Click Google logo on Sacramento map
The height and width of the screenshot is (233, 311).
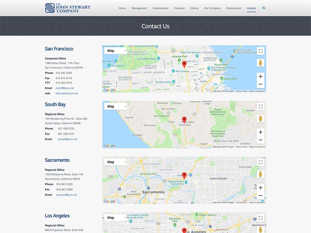coord(109,201)
